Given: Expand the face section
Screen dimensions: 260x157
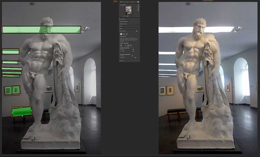Looking at the screenshot, I should click(x=129, y=28).
